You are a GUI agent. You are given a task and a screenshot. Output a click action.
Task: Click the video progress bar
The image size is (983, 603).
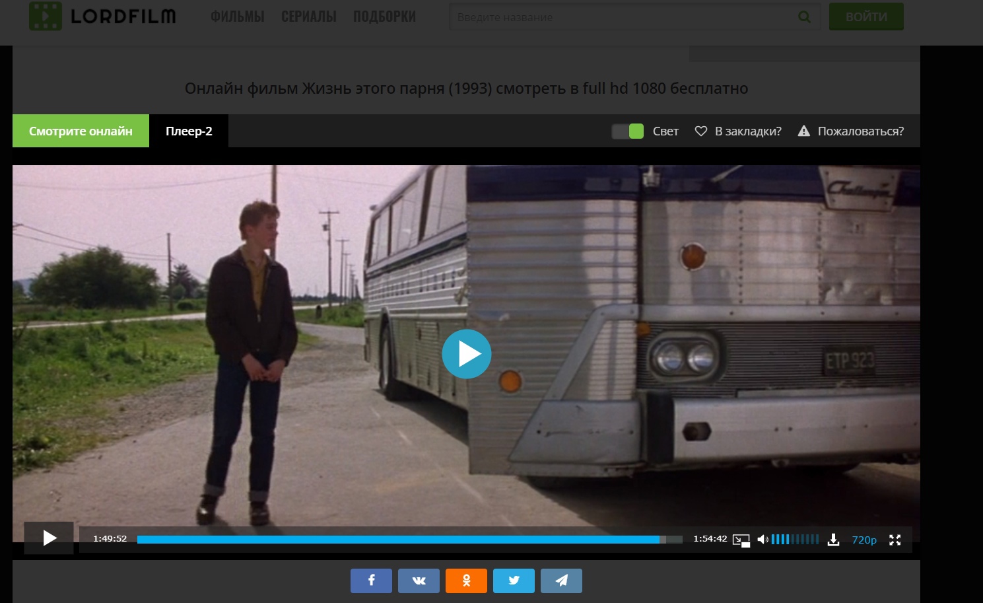(409, 540)
